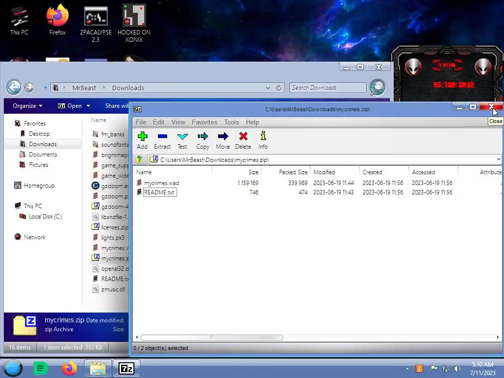Click the Search Downloads box
504x378 pixels.
click(328, 88)
